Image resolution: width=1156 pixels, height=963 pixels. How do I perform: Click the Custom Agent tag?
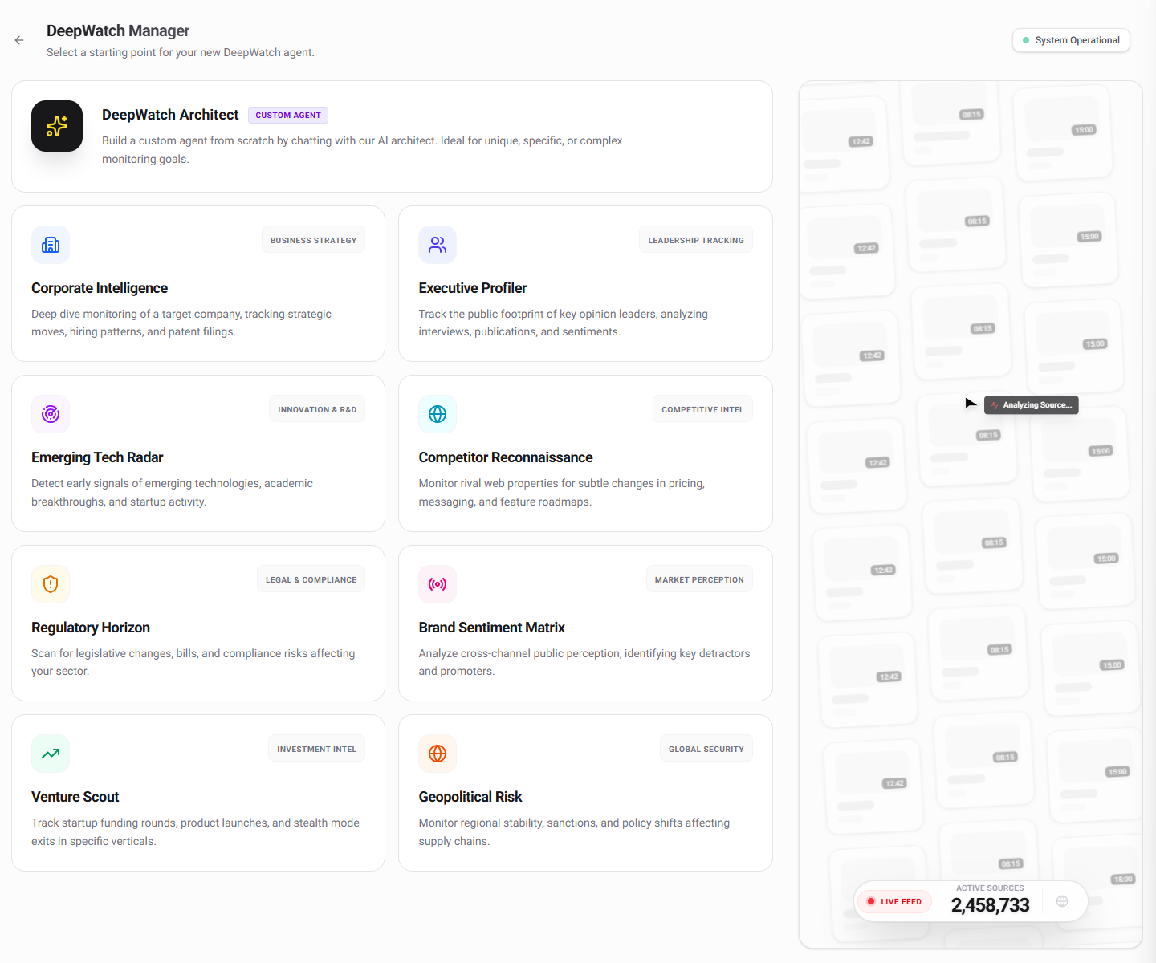pos(288,116)
